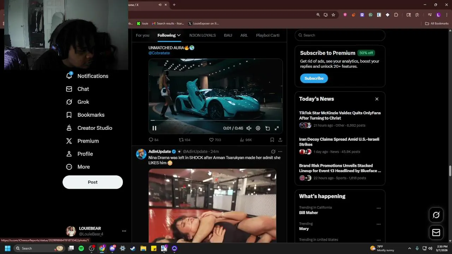This screenshot has width=452, height=254.
Task: Open Spotify from the taskbar
Action: [81, 248]
